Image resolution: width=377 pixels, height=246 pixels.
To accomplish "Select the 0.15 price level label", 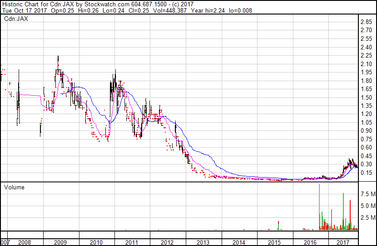I will click(366, 173).
